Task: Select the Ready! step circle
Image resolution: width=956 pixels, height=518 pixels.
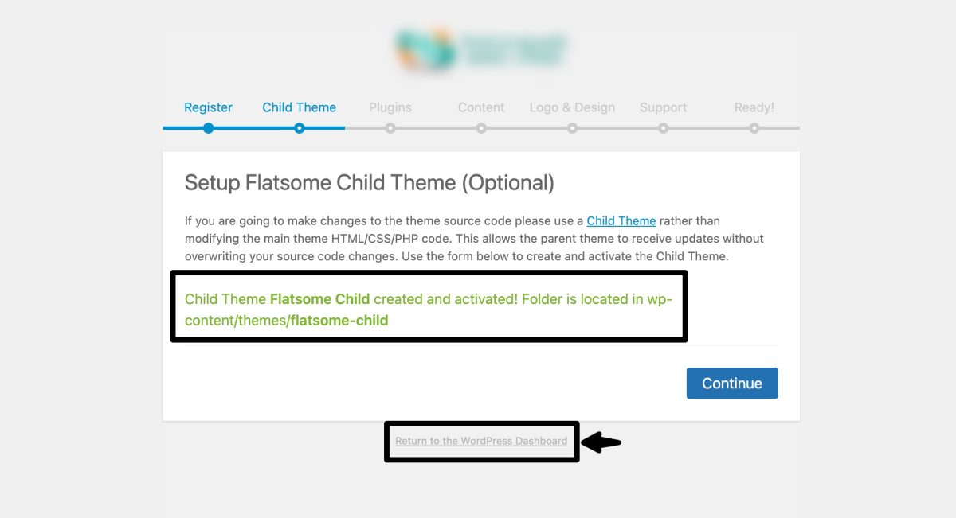Action: pyautogui.click(x=754, y=127)
